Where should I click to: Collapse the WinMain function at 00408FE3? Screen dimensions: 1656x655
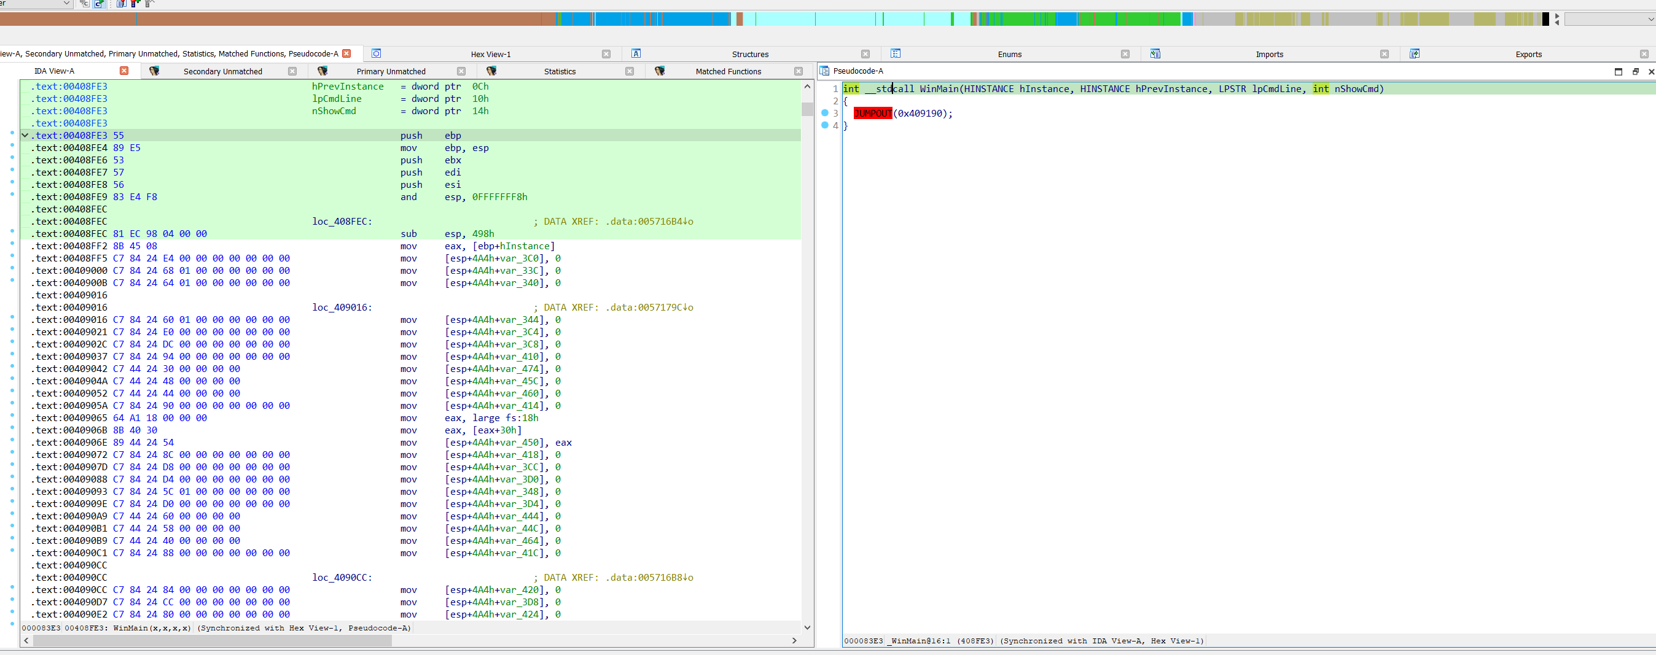[x=25, y=136]
